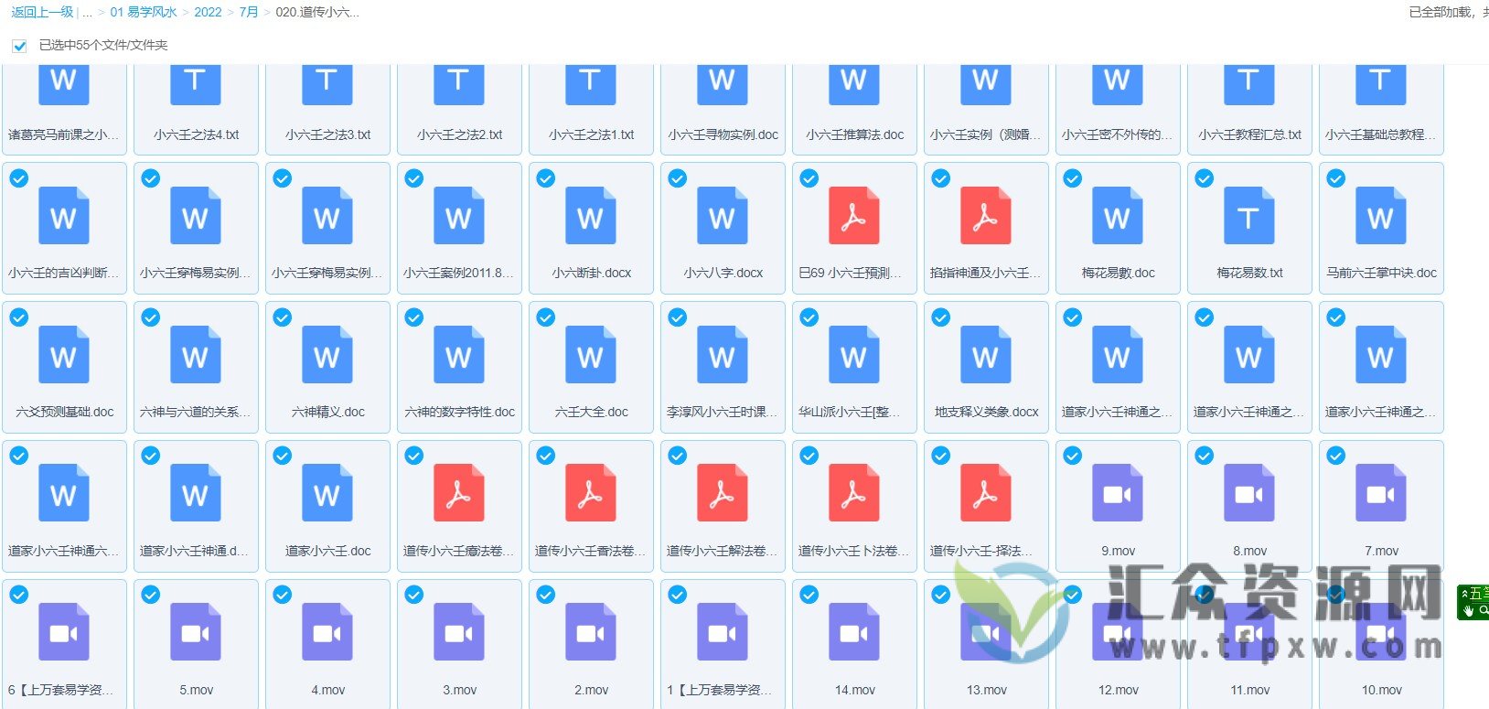Select the 小六壬推算法.doc file tile
The height and width of the screenshot is (709, 1489).
[x=853, y=101]
